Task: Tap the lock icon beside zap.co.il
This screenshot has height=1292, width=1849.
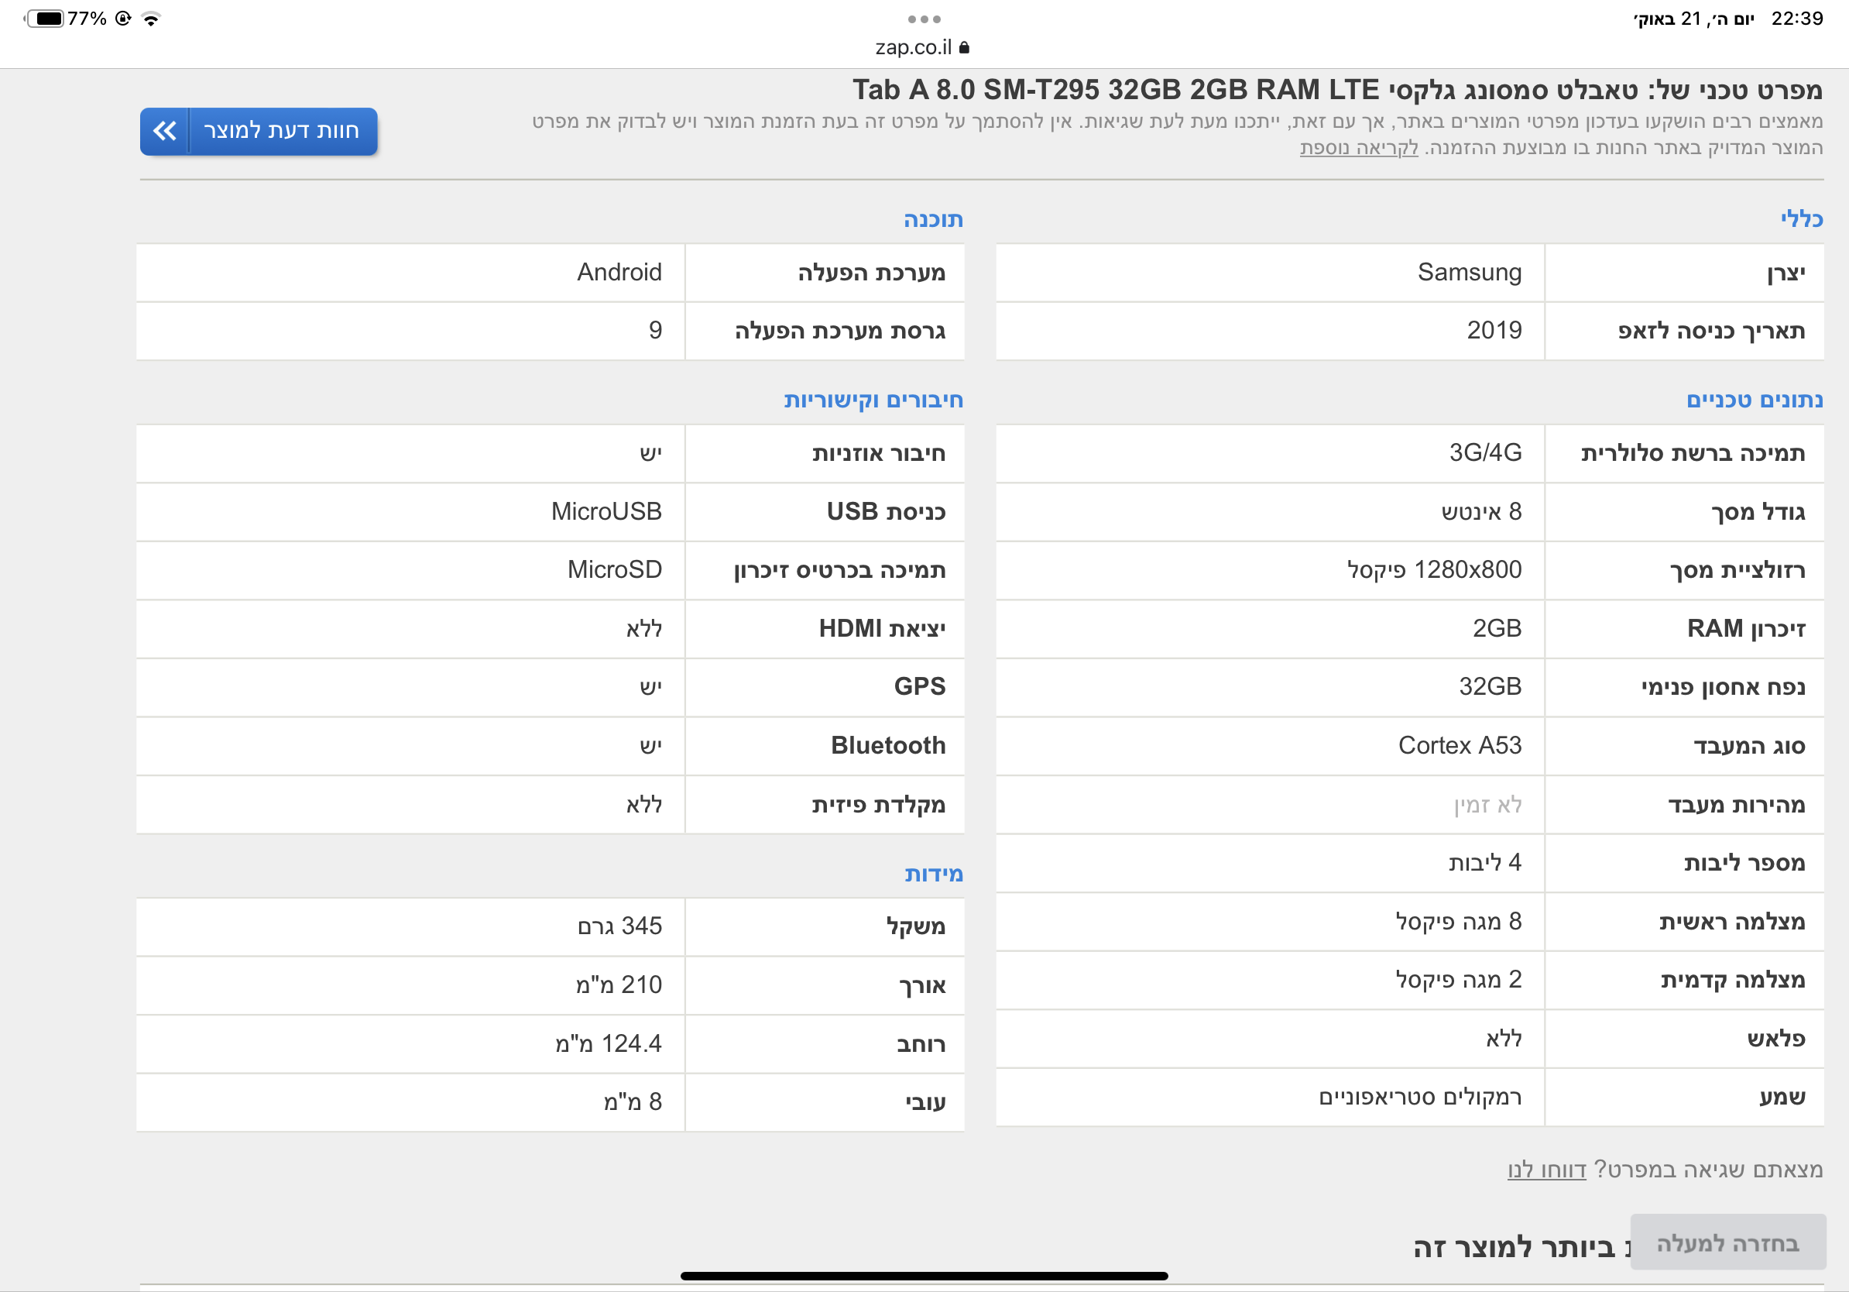Action: (964, 47)
